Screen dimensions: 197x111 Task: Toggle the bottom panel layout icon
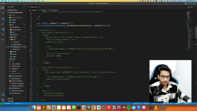click(x=189, y=3)
